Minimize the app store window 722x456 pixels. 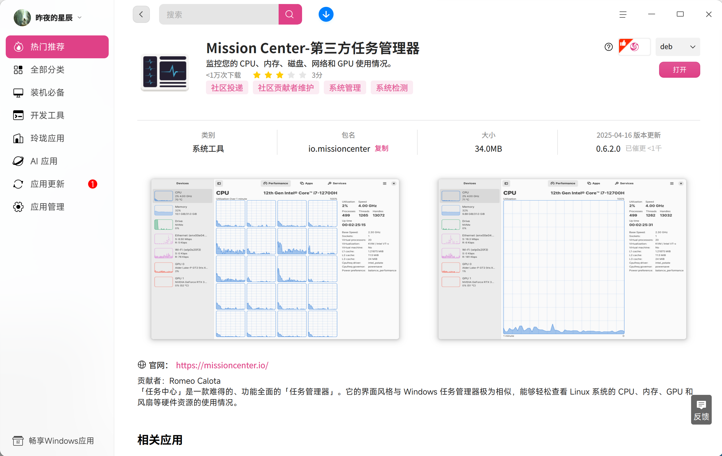tap(652, 14)
